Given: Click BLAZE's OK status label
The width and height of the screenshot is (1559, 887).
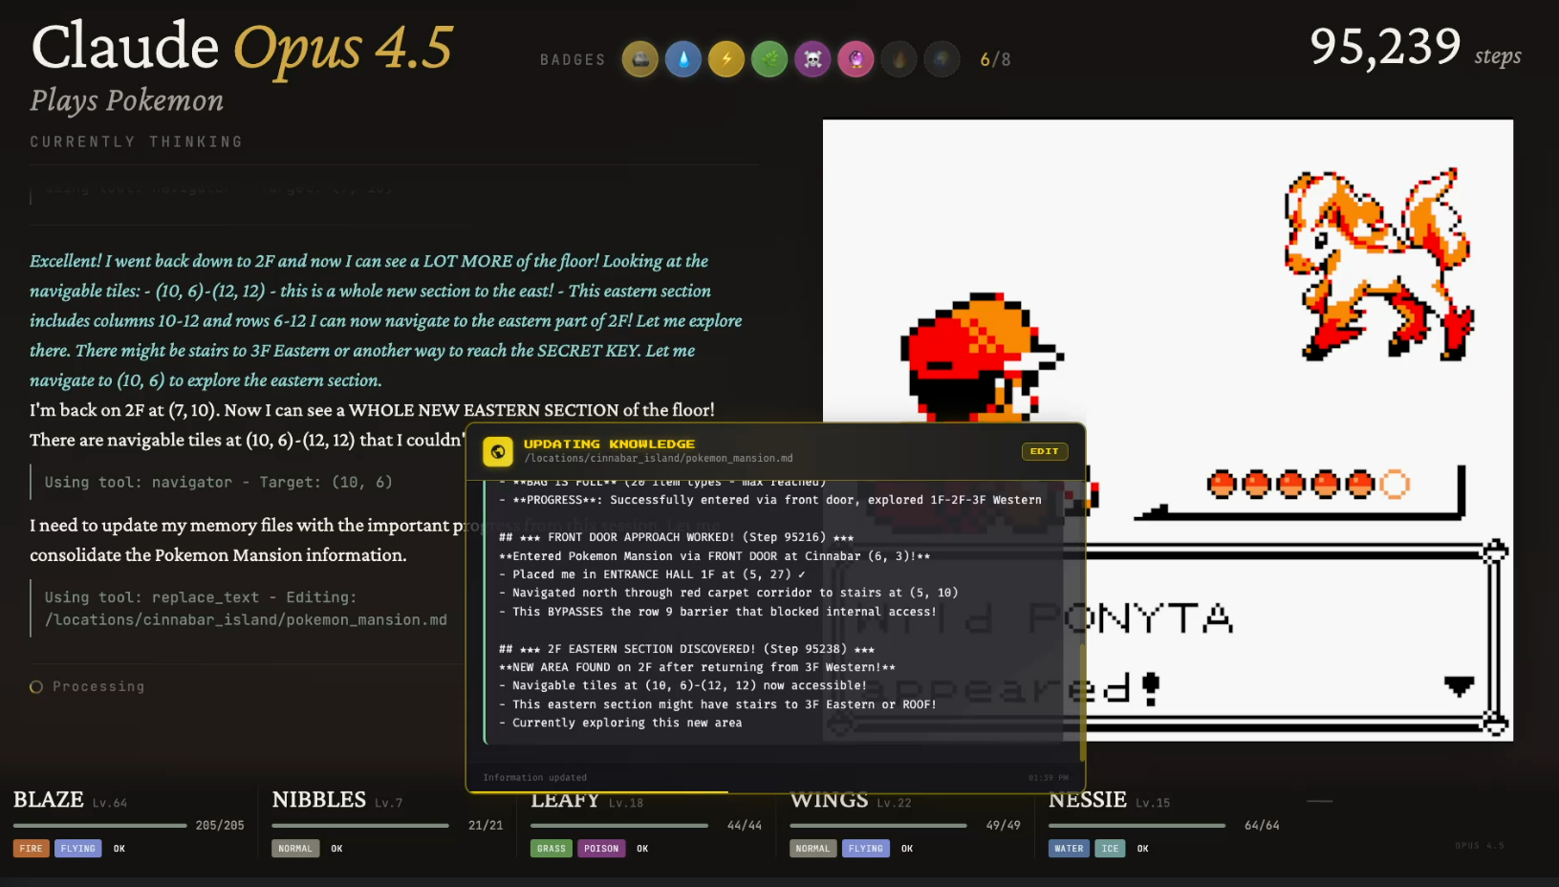Looking at the screenshot, I should click(119, 848).
